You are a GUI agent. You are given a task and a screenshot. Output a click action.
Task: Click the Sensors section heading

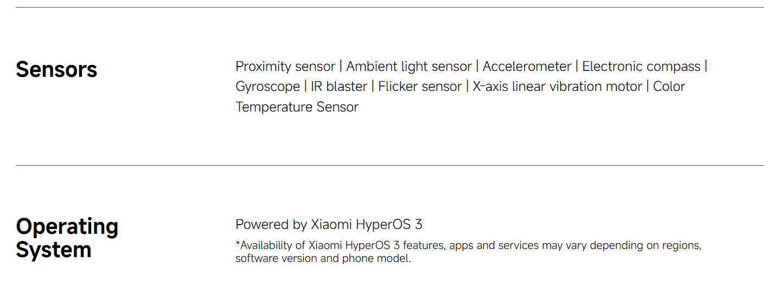[56, 70]
